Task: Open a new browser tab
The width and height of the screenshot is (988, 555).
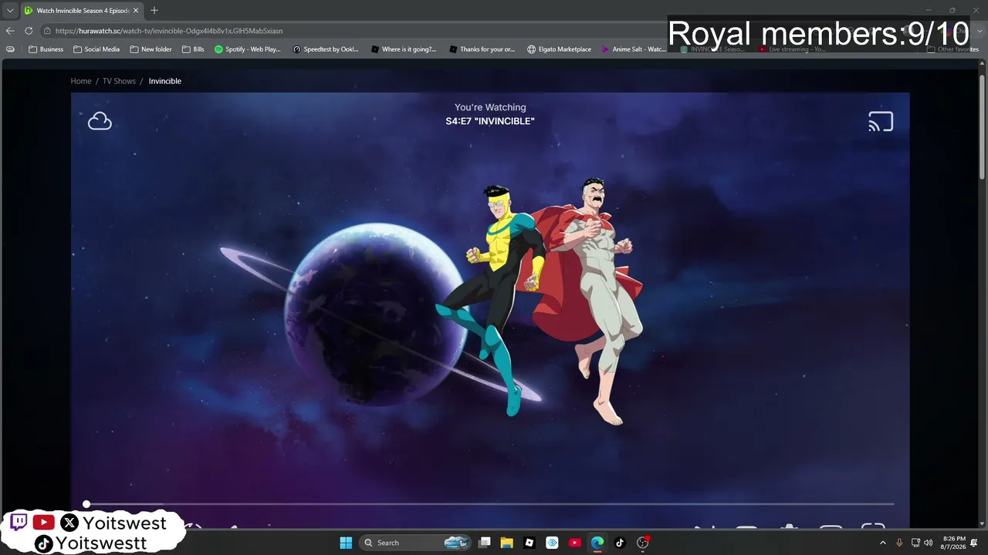Action: pos(154,10)
